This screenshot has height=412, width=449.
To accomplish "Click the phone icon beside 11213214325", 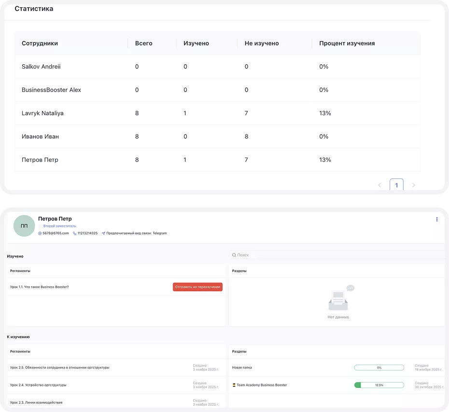I will (x=75, y=233).
